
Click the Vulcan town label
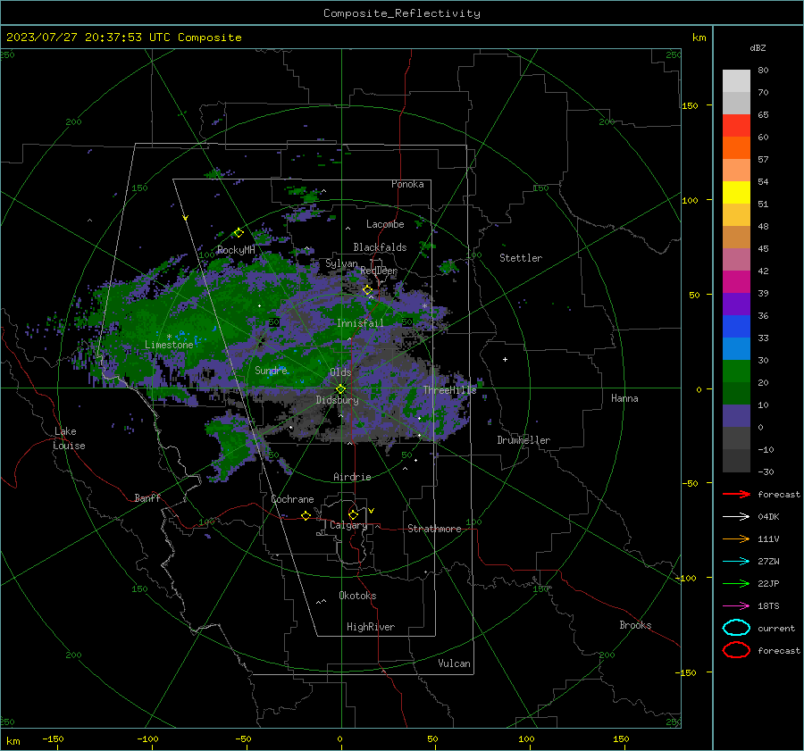(x=455, y=663)
